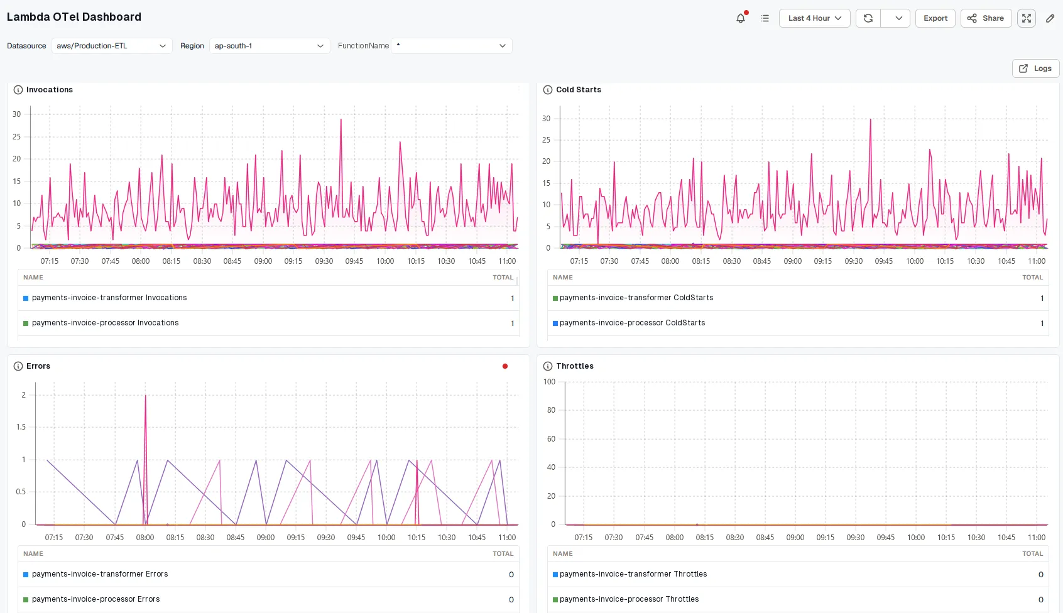Image resolution: width=1063 pixels, height=613 pixels.
Task: Select payments-invoice-transformer Throttles legend row
Action: click(798, 575)
